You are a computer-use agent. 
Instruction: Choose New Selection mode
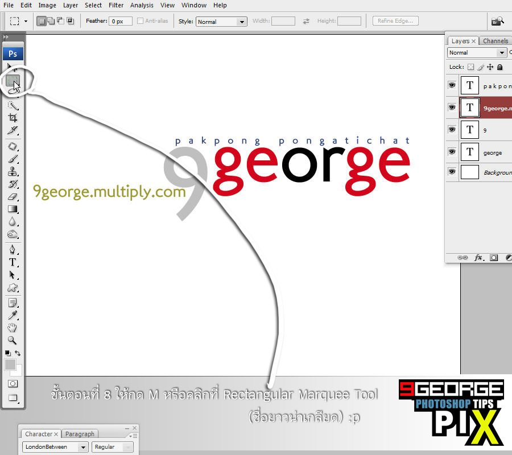click(41, 21)
